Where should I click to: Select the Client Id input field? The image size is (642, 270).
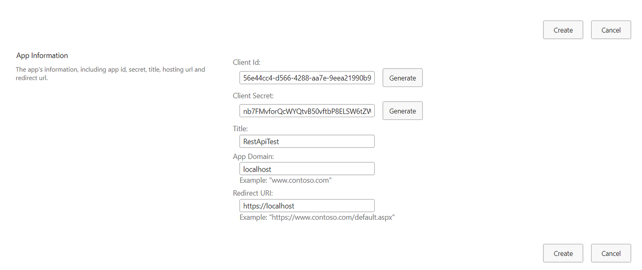tap(306, 77)
